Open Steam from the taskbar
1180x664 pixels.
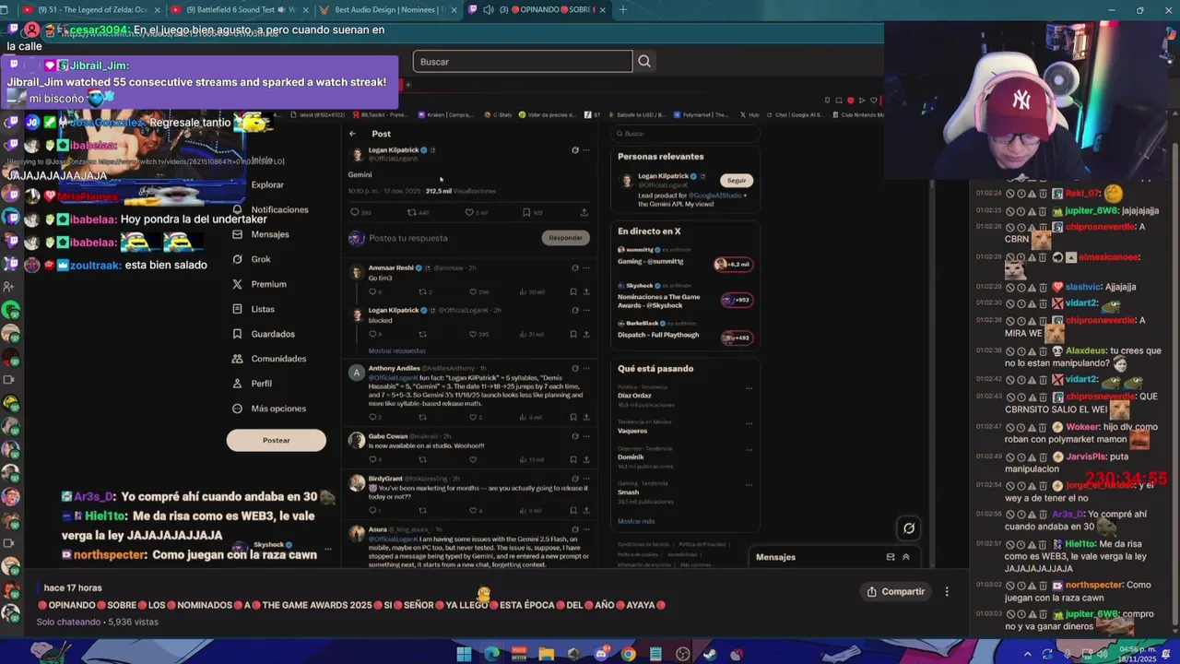click(710, 654)
